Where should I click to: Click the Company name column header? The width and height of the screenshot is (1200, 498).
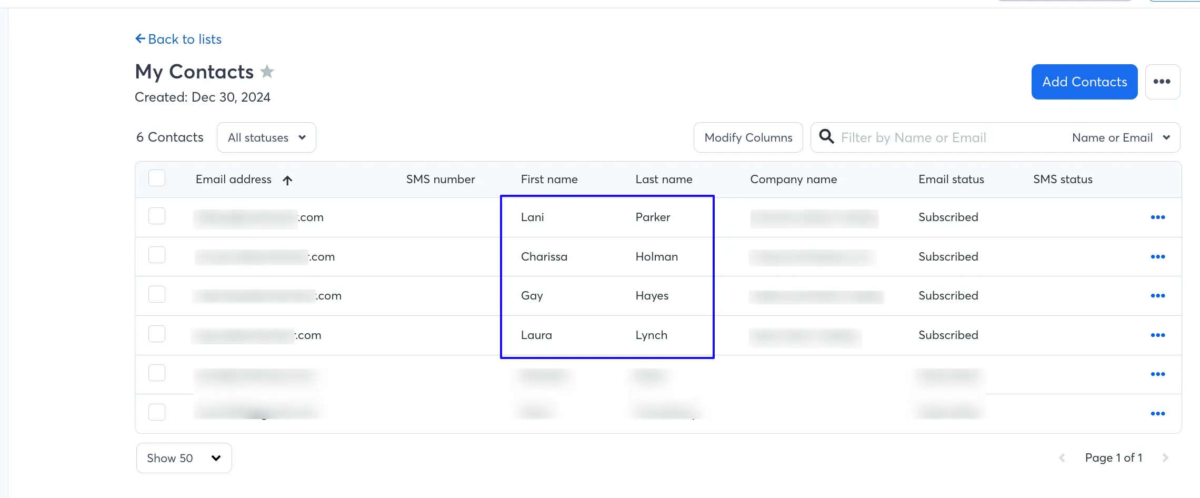793,179
